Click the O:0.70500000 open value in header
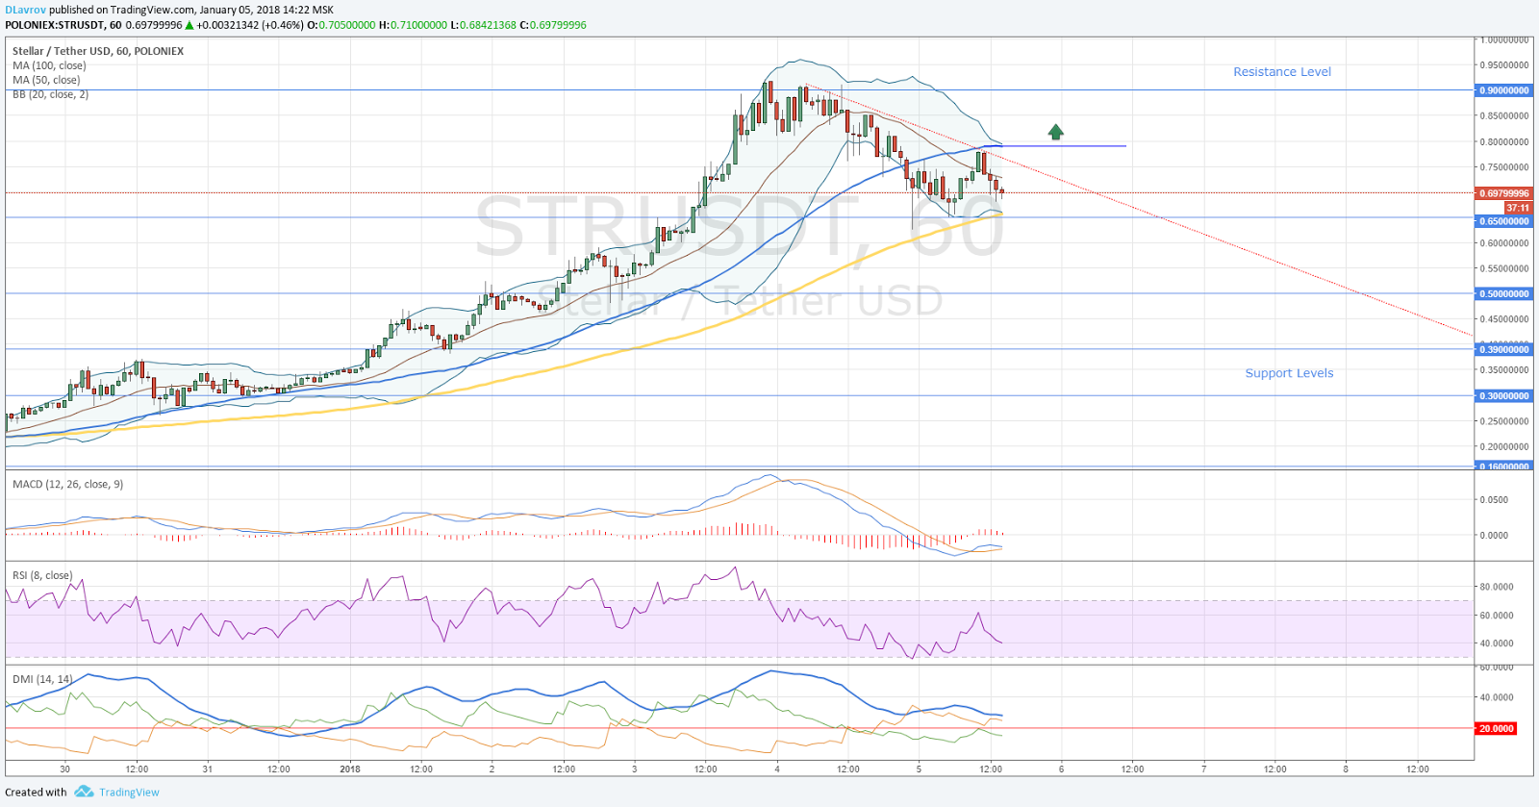Screen dimensions: 1539x807 [341, 25]
